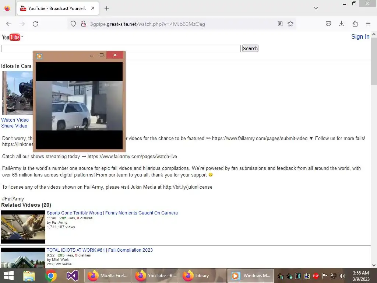Open a new tab with the plus button
This screenshot has height=283, width=377.
[106, 8]
